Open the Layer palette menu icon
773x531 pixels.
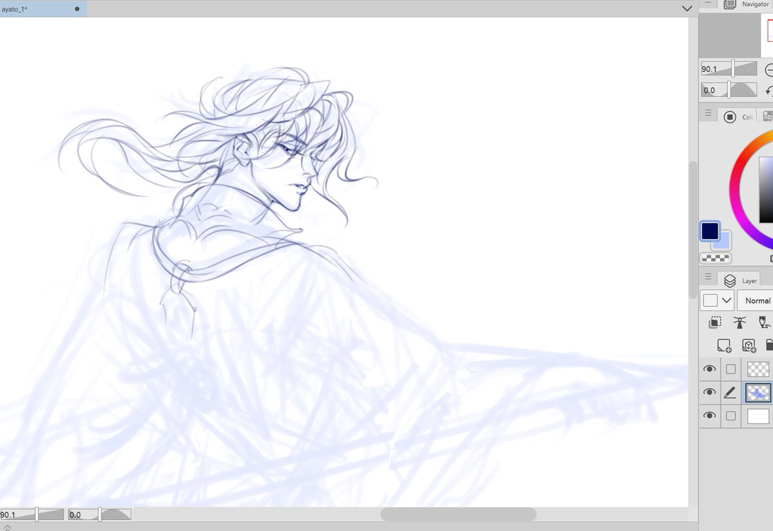click(707, 277)
